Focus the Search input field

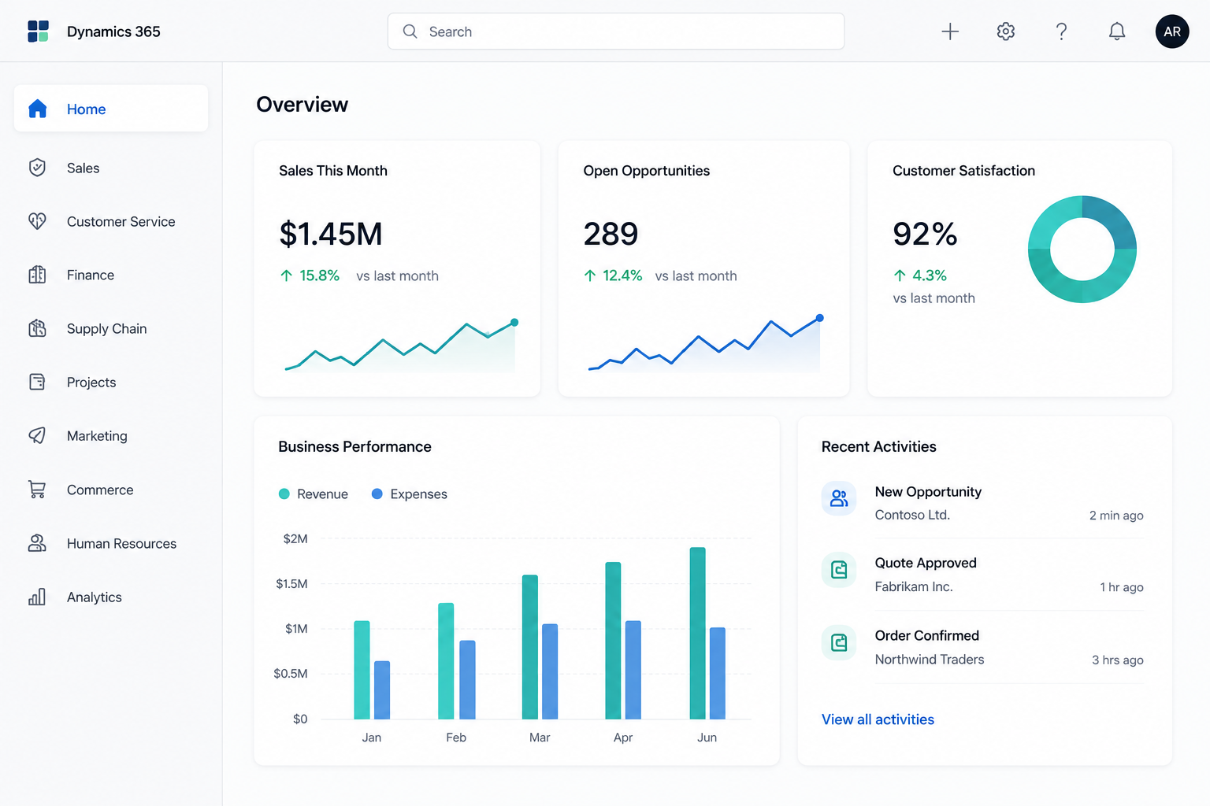point(616,31)
